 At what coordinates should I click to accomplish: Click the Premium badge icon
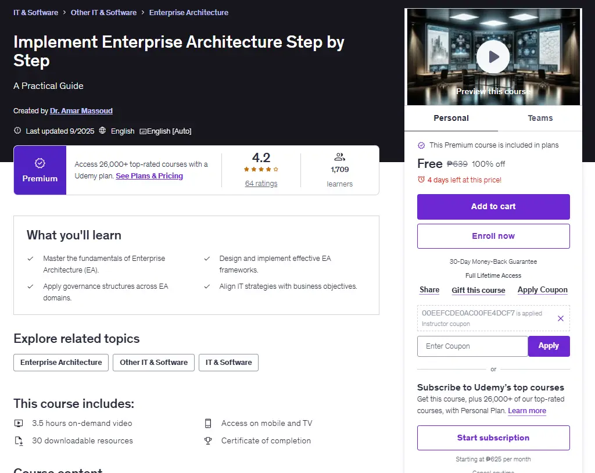click(x=40, y=163)
